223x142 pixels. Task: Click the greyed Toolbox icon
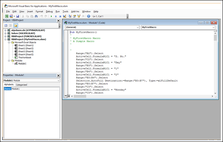tap(83, 16)
